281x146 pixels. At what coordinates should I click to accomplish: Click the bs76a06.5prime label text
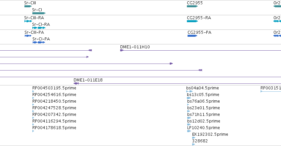204,101
